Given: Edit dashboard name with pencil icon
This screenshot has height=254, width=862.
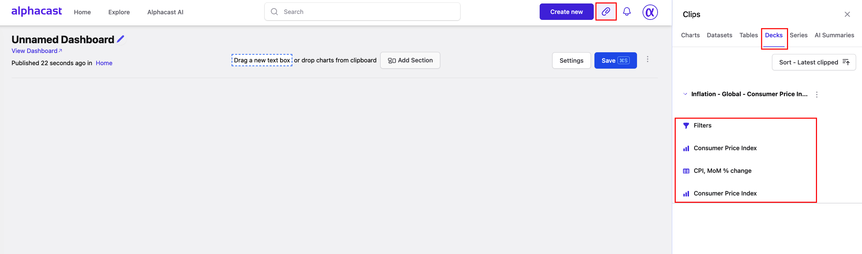Looking at the screenshot, I should point(121,39).
